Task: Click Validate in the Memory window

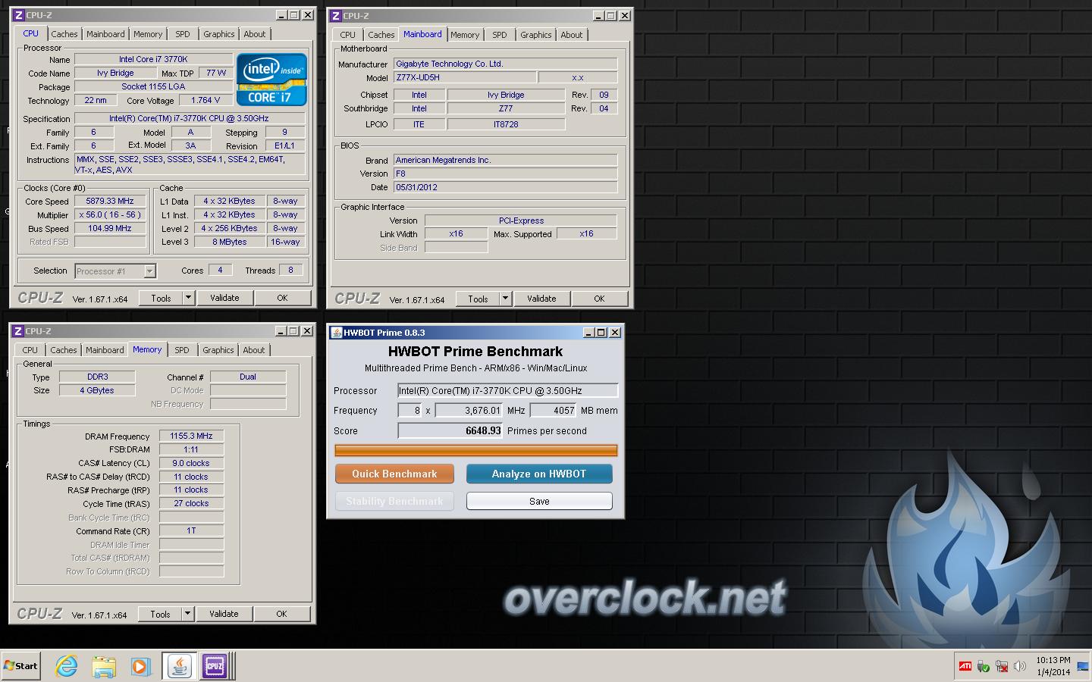Action: pyautogui.click(x=224, y=614)
